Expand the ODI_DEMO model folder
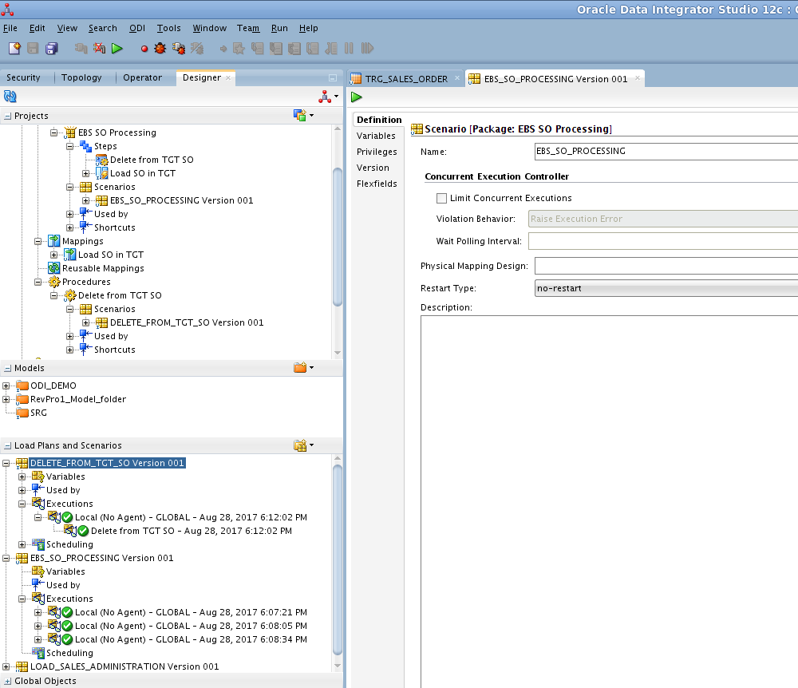Screen dimensions: 798x688 click(x=6, y=386)
